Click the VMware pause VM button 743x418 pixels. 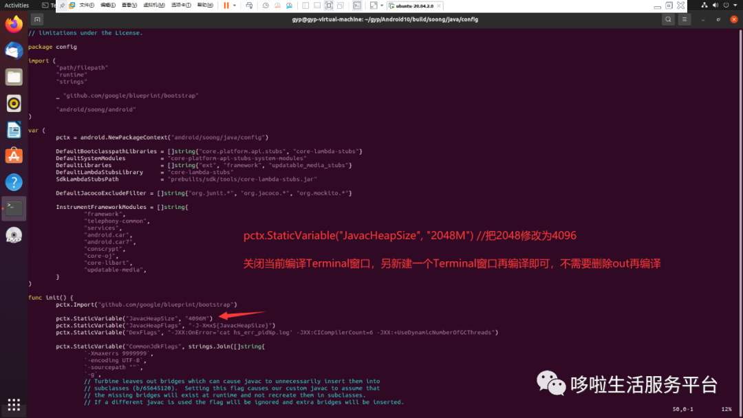pos(226,5)
